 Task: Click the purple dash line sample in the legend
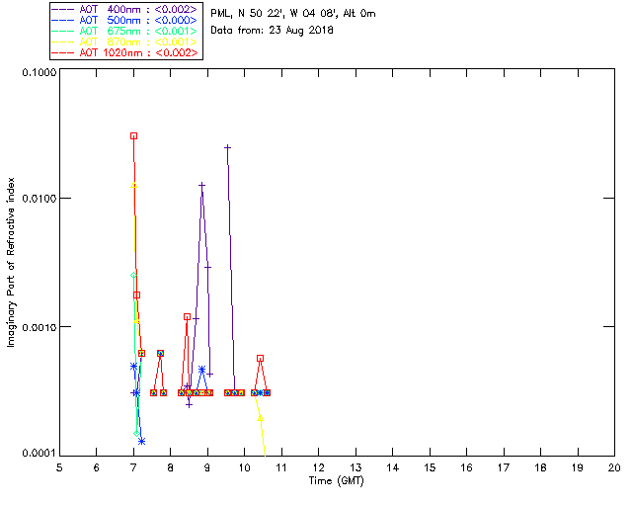click(x=63, y=10)
